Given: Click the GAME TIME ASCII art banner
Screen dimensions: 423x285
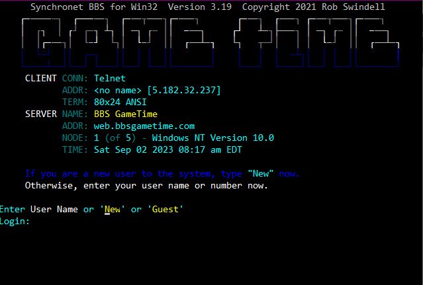Looking at the screenshot, I should [211, 42].
